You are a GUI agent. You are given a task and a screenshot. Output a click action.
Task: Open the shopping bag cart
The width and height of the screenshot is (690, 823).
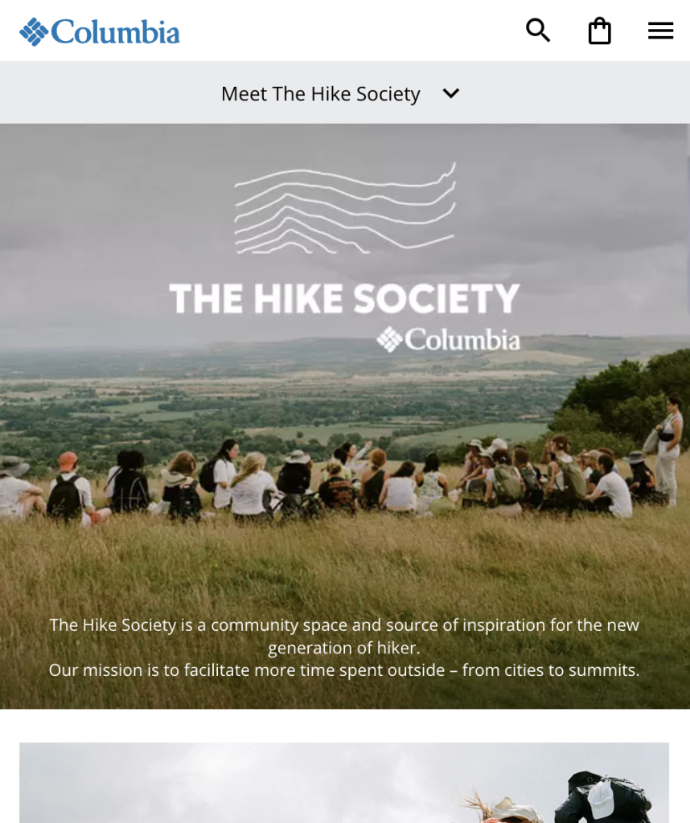coord(599,31)
